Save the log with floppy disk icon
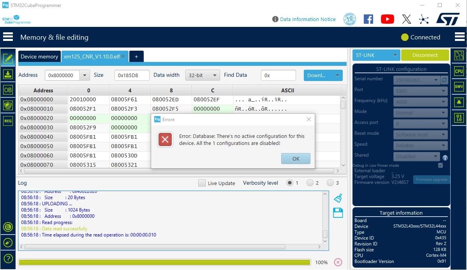Viewport: 467px width, 270px height. [x=338, y=213]
